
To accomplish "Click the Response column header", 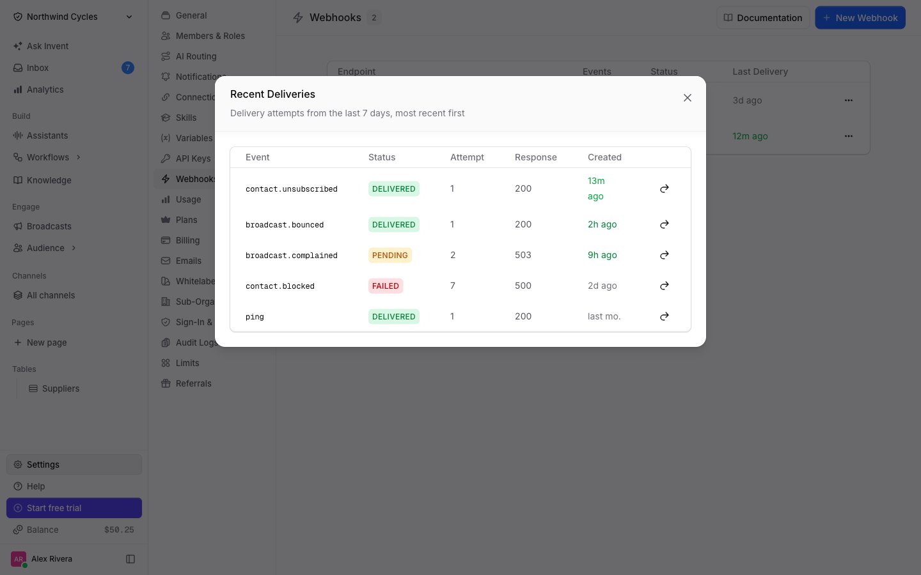I will pos(536,157).
